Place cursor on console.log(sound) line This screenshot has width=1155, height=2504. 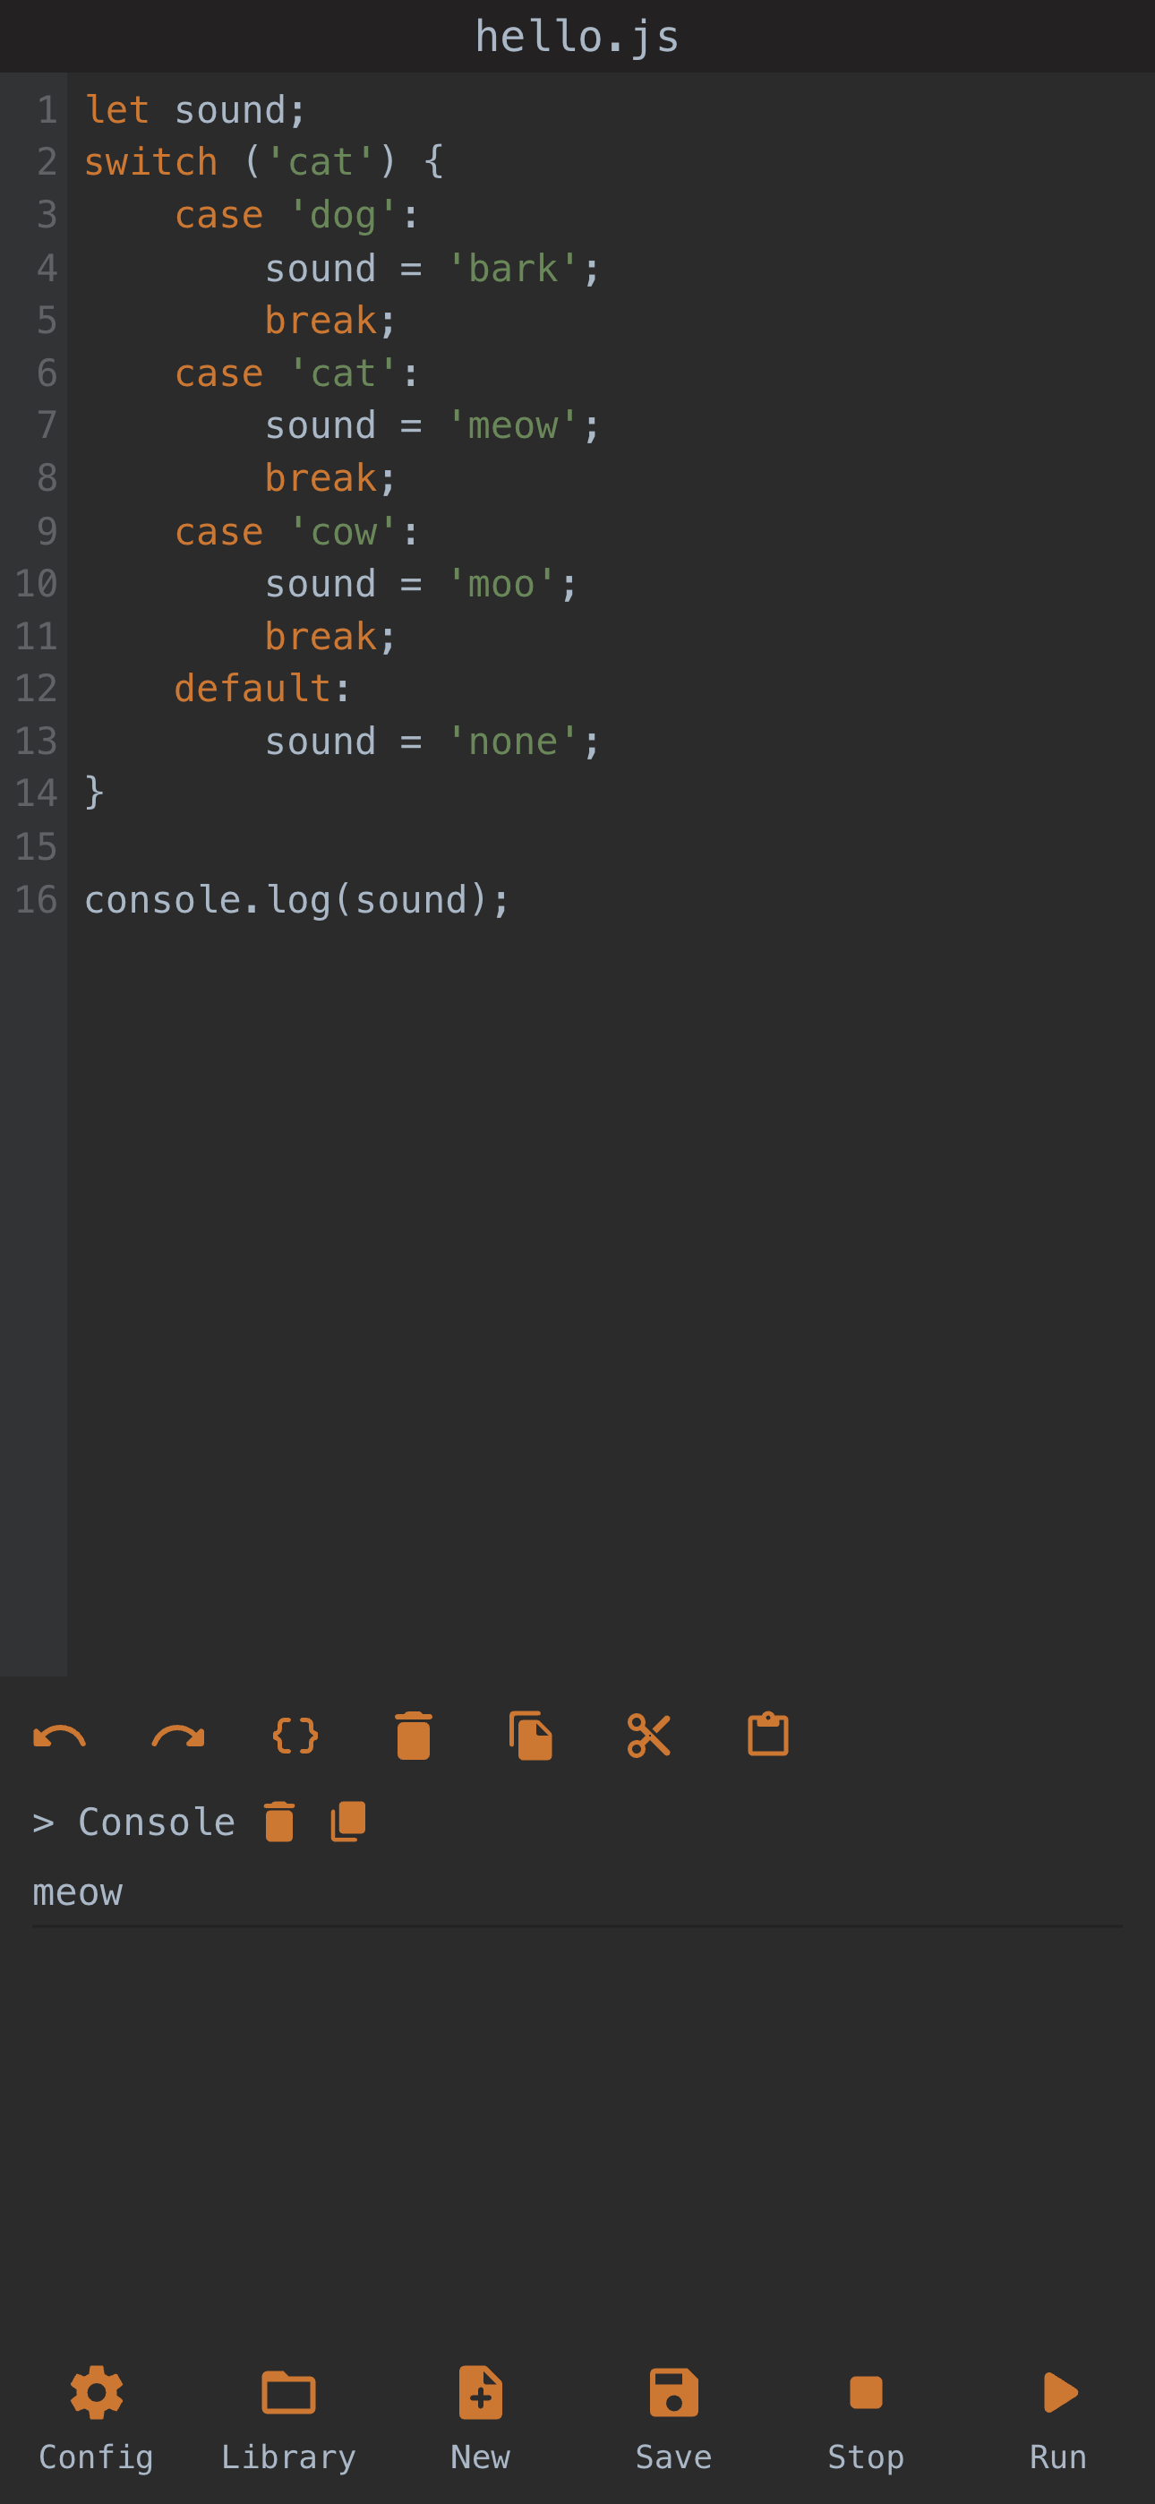coord(296,900)
